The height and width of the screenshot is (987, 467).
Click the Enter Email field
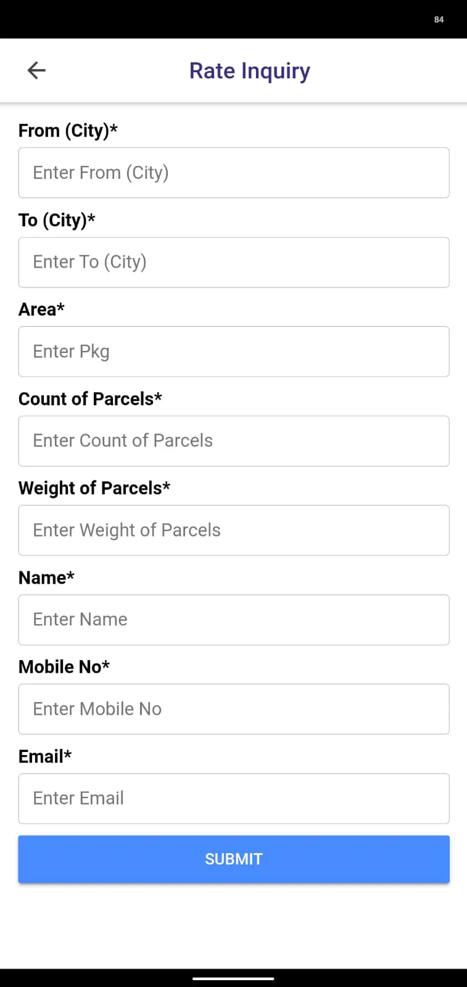tap(234, 798)
